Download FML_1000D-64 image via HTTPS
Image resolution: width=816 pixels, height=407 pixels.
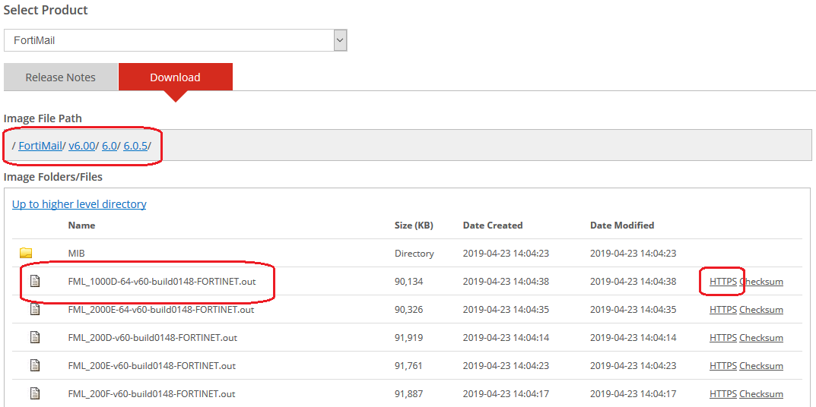click(722, 282)
